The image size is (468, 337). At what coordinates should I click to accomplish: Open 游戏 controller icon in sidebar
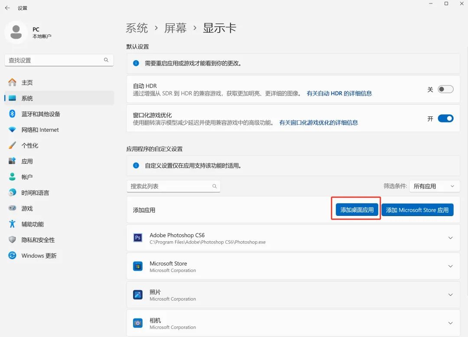12,208
